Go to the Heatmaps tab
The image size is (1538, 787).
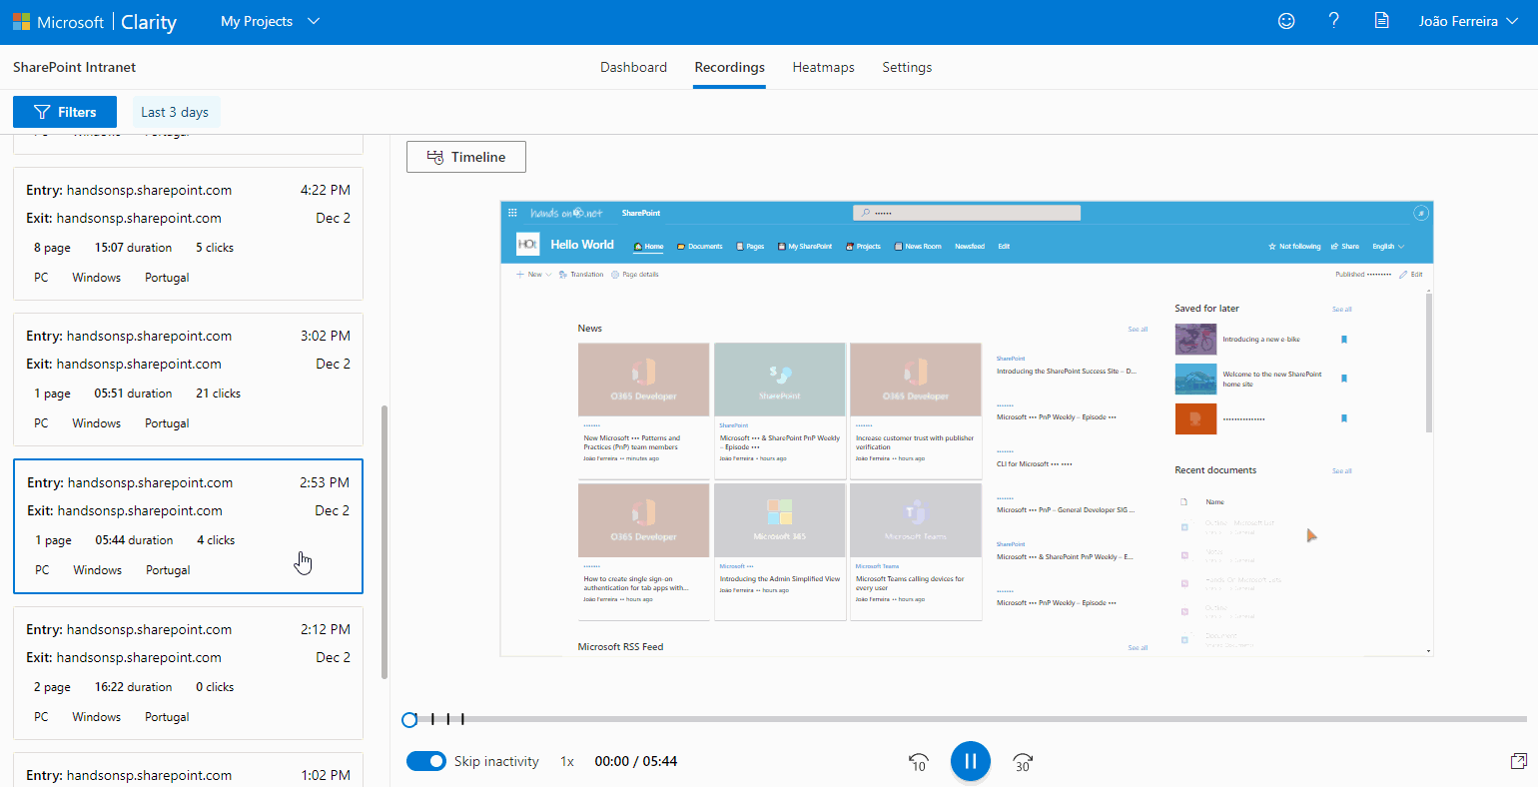coord(823,67)
